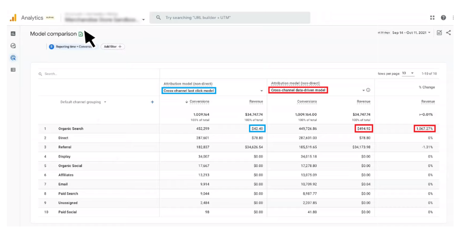
Task: Open the Reports icon in left sidebar
Action: [x=13, y=34]
